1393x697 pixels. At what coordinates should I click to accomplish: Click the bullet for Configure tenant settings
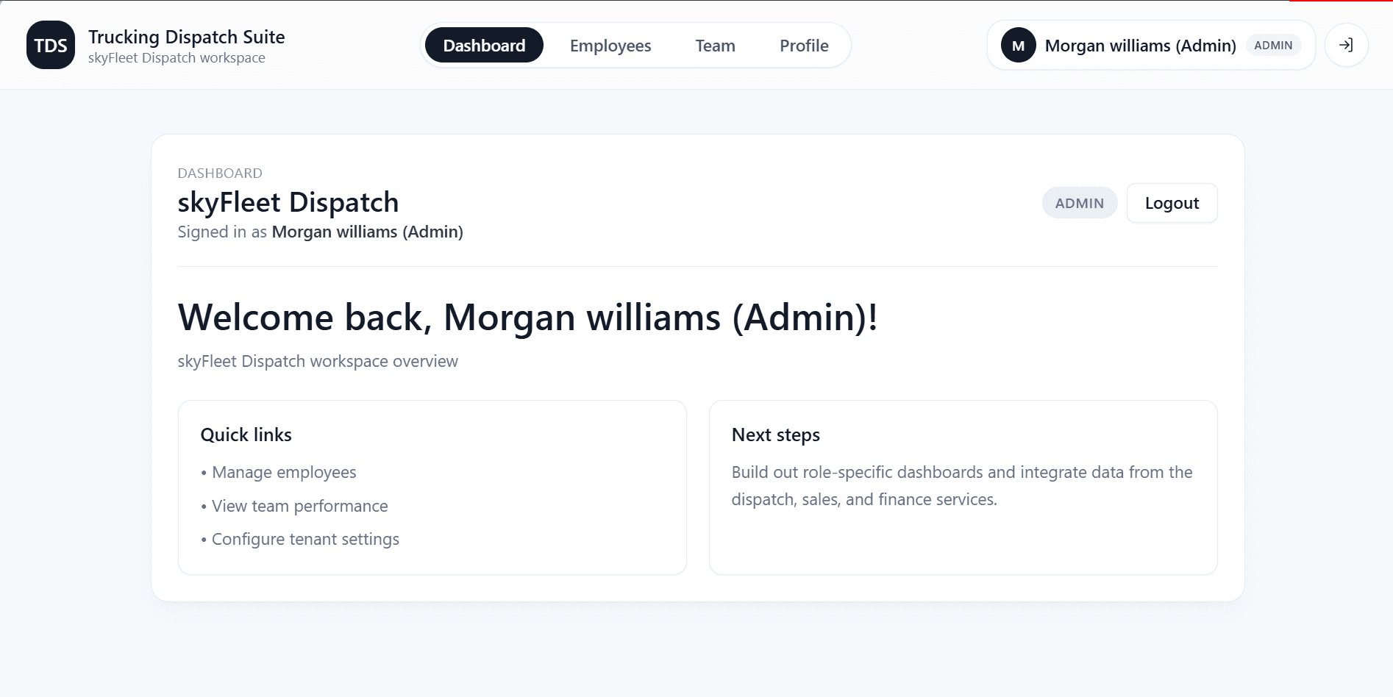tap(204, 539)
